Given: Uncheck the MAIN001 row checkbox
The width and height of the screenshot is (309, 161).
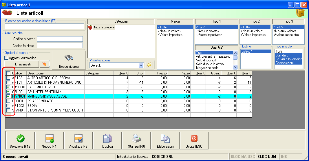Looking at the screenshot, I should (8, 96).
